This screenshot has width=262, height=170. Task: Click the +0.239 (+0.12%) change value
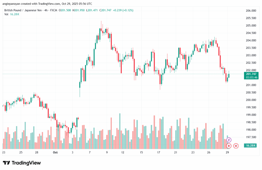click(x=124, y=10)
